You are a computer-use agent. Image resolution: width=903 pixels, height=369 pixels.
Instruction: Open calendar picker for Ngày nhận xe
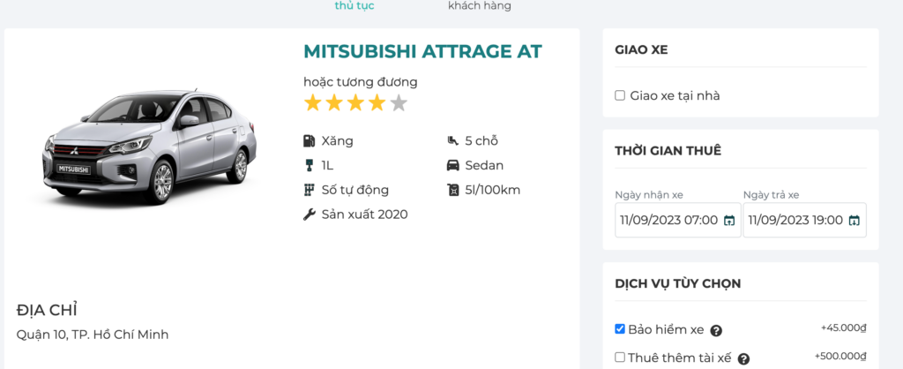coord(729,221)
